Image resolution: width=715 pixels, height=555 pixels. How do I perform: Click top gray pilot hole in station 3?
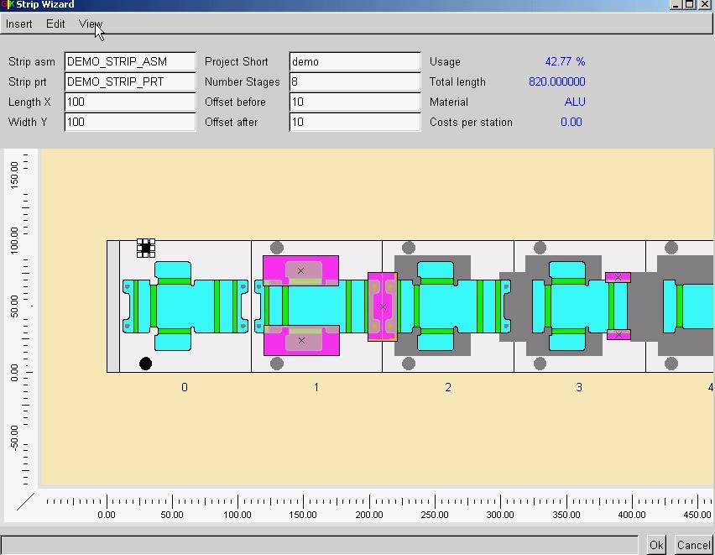pyautogui.click(x=540, y=248)
